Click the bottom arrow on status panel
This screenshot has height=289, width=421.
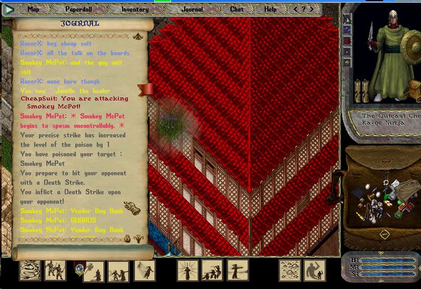click(x=381, y=281)
